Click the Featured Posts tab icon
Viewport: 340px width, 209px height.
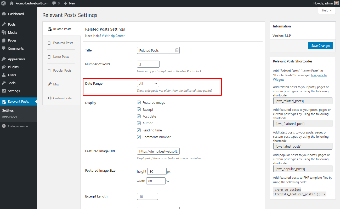click(x=49, y=43)
